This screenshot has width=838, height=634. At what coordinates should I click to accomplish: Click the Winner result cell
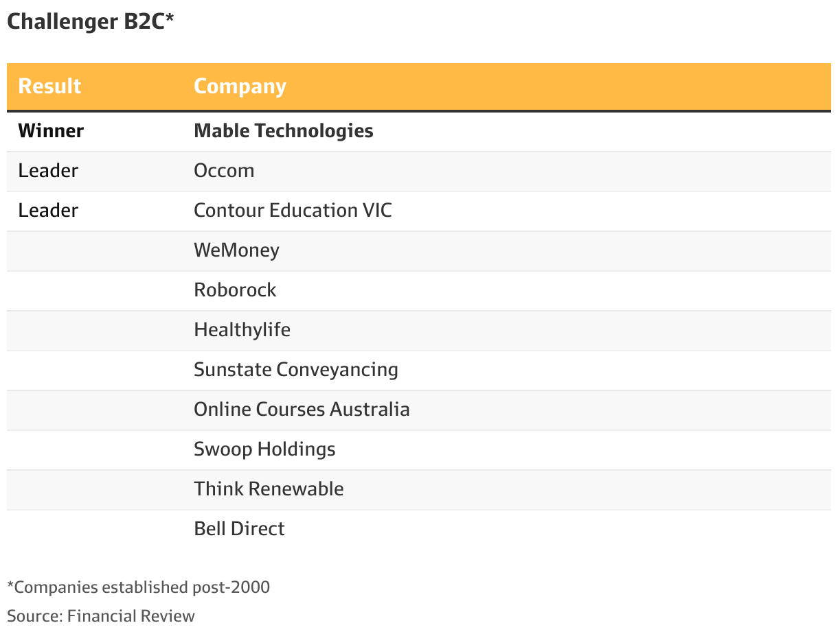51,131
